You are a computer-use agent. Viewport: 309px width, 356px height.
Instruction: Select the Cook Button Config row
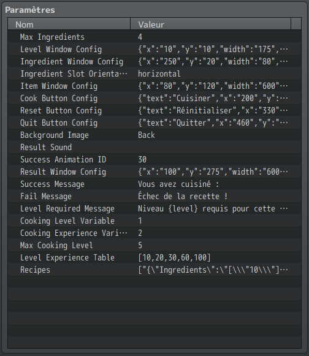click(154, 98)
